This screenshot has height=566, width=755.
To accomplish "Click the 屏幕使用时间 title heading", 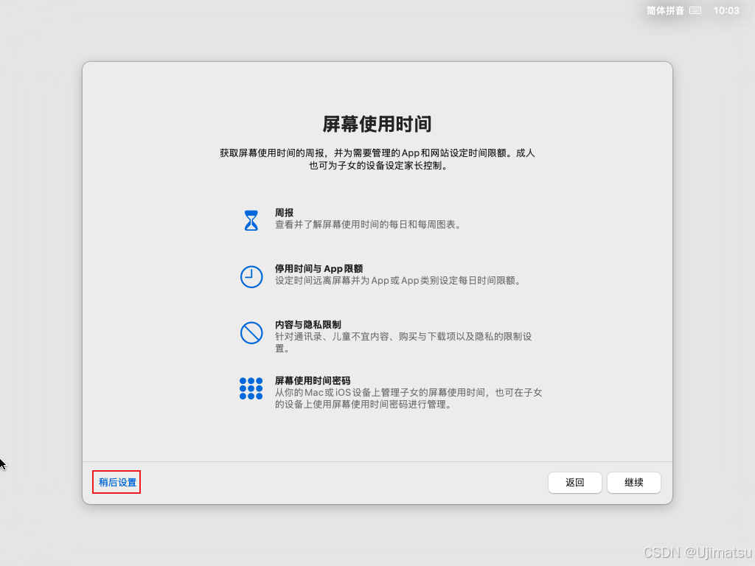I will (x=377, y=124).
